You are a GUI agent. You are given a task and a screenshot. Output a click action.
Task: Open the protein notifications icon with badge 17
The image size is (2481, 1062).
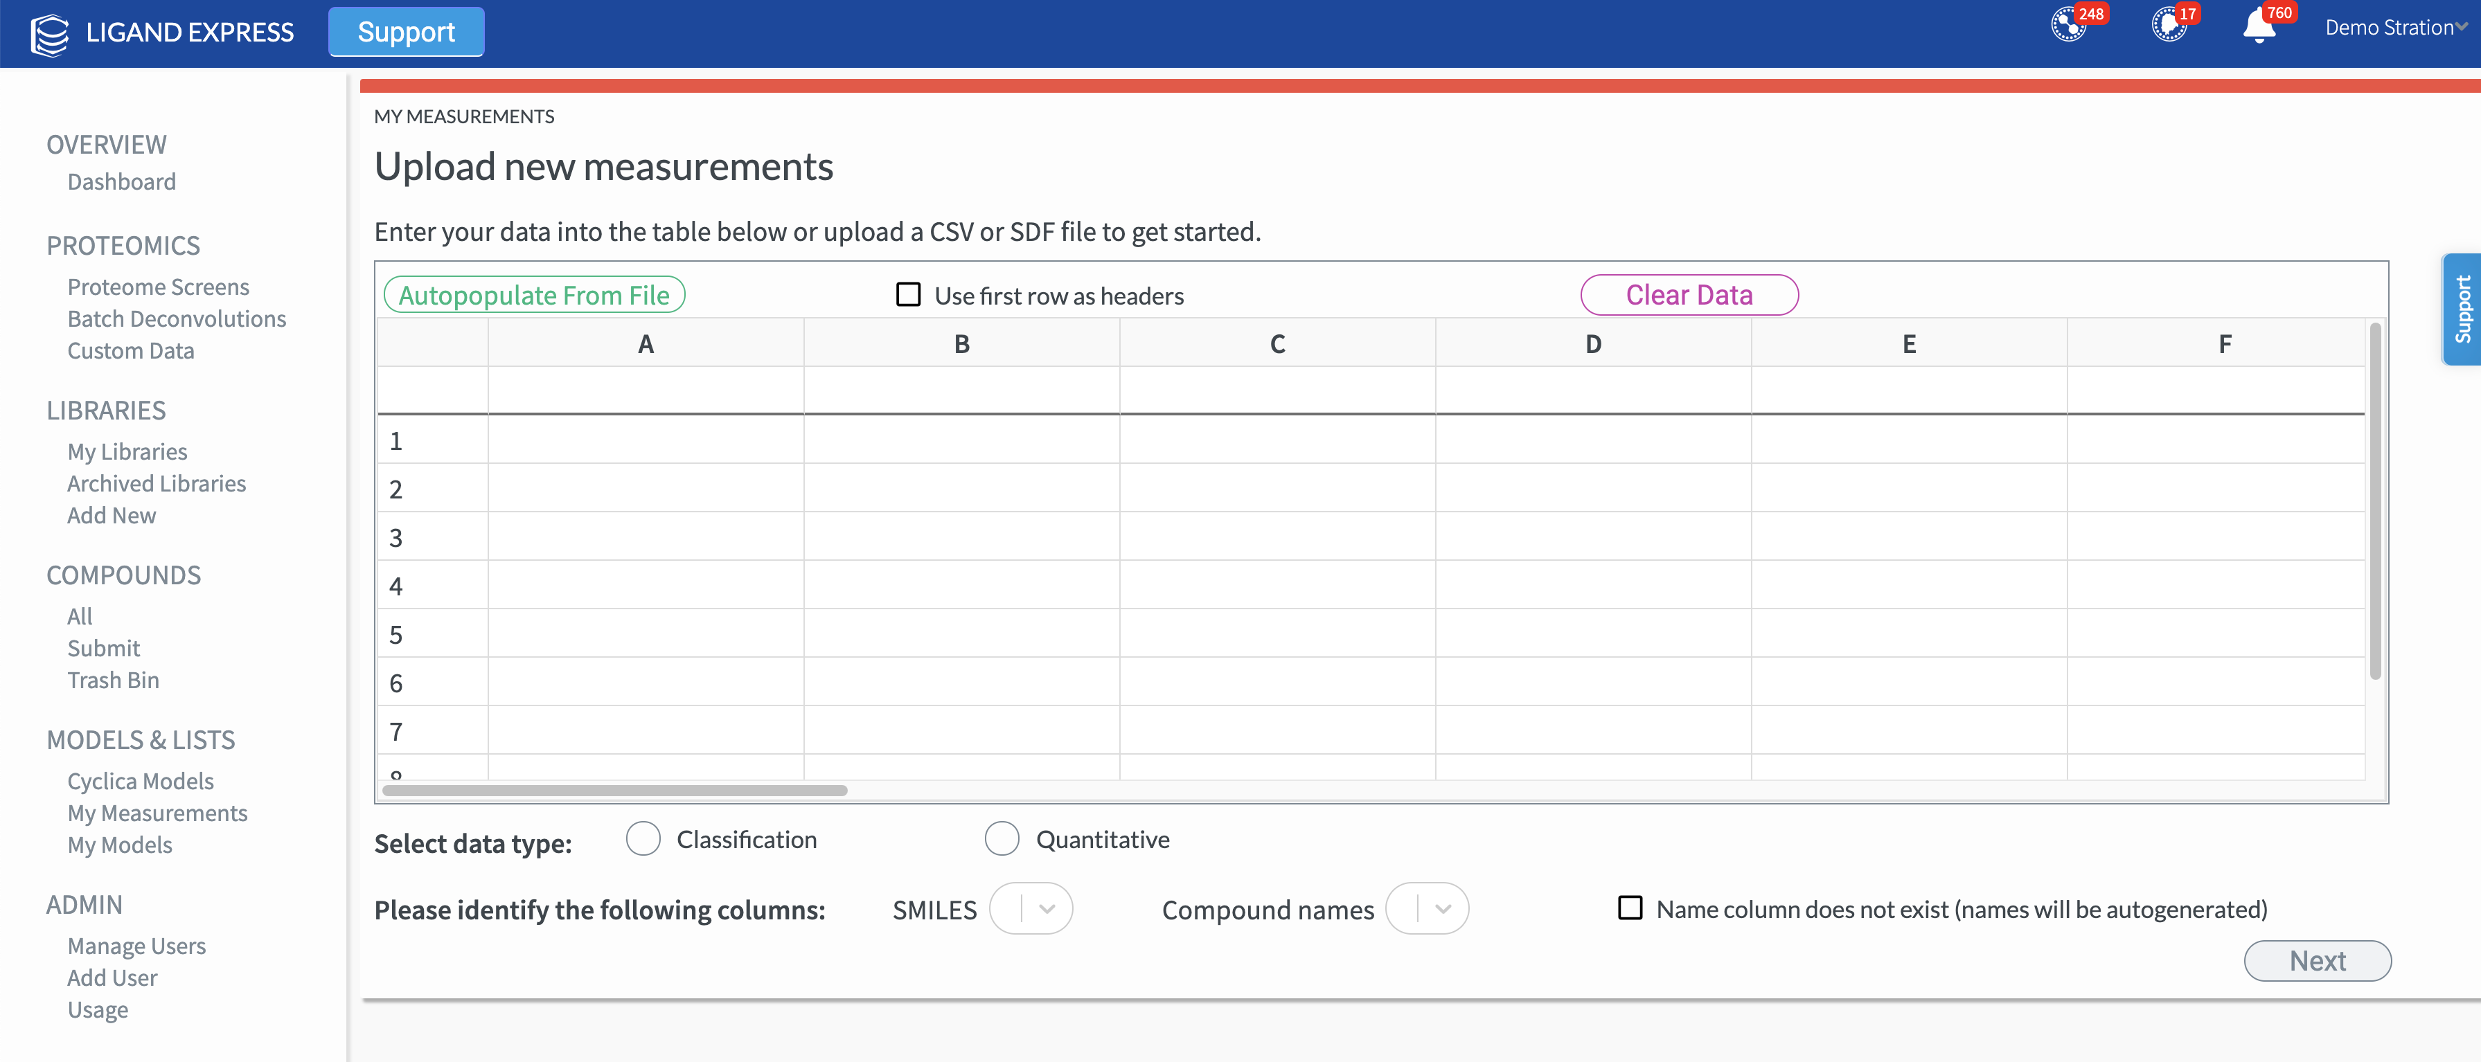tap(2168, 25)
